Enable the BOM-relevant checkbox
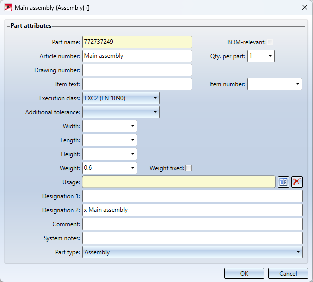The width and height of the screenshot is (313, 282). click(x=270, y=42)
